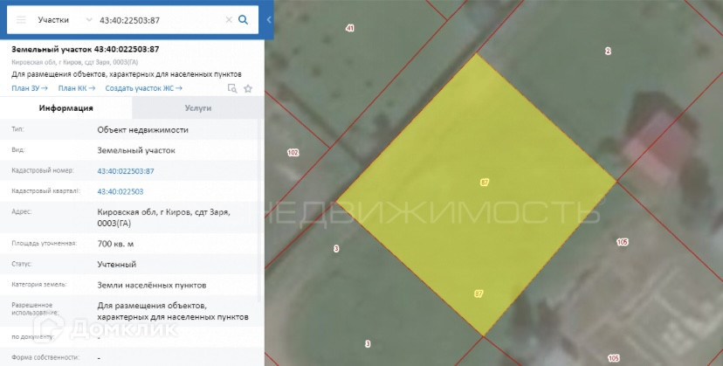The width and height of the screenshot is (723, 366).
Task: Open План КК link
Action: tap(77, 88)
